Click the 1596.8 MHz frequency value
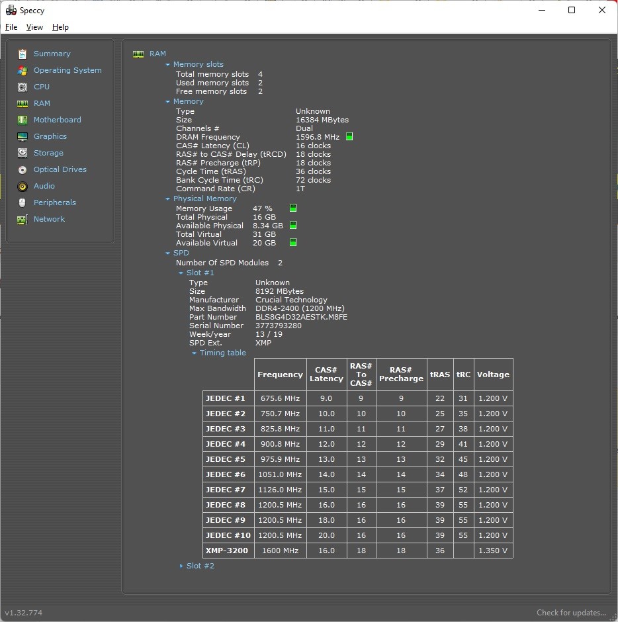This screenshot has width=618, height=622. [318, 137]
